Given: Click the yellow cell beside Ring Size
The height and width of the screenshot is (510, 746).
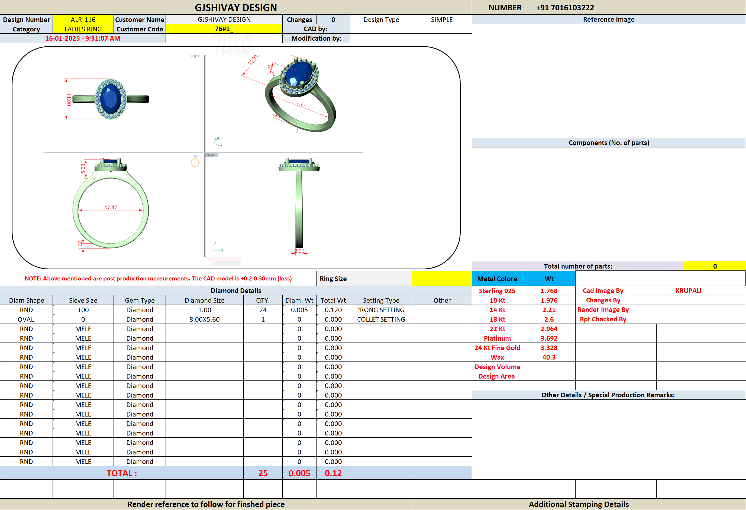Looking at the screenshot, I should coord(442,278).
